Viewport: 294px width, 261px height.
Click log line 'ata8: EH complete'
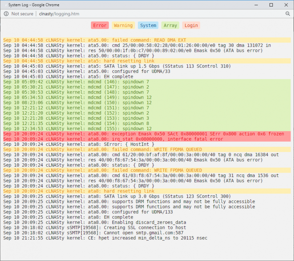[x=68, y=217]
